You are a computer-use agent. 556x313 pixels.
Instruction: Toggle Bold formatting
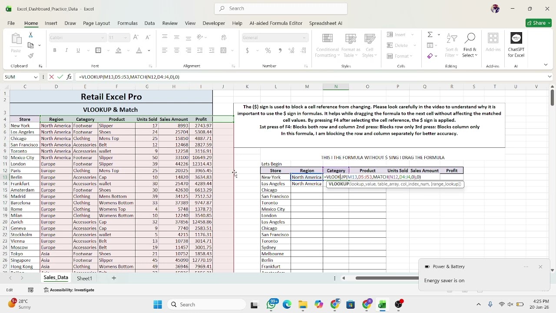tap(55, 50)
